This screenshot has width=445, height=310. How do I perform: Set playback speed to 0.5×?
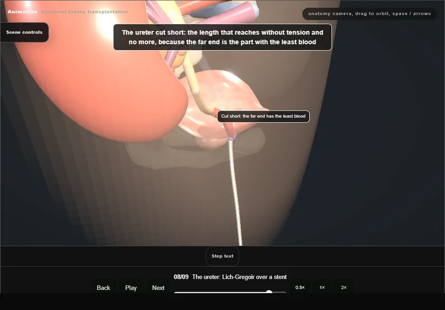coord(300,287)
